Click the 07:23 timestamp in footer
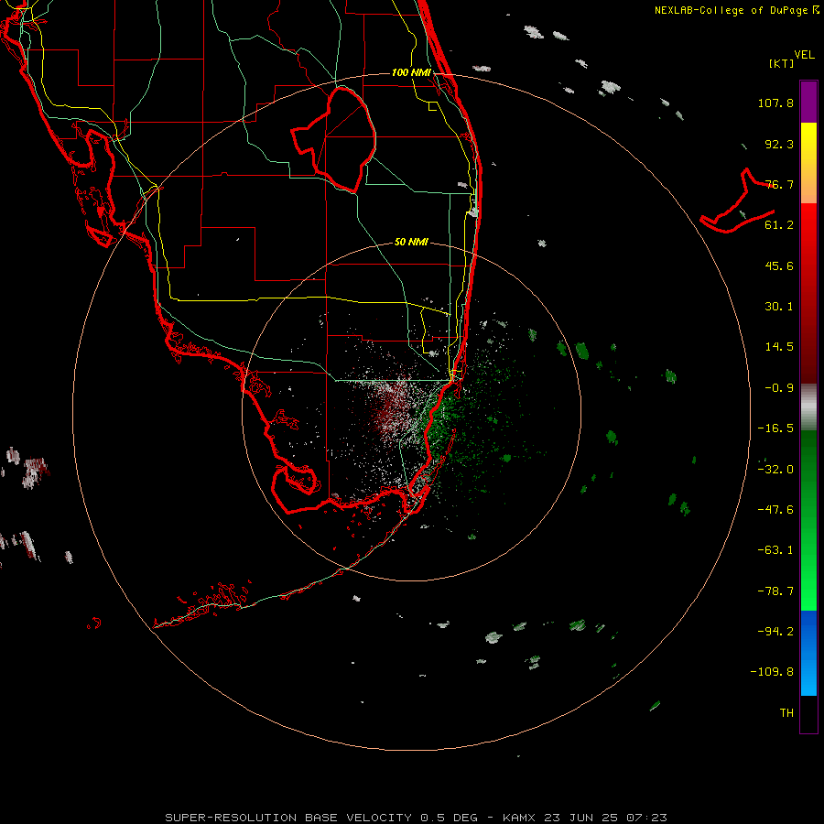This screenshot has width=824, height=824. click(646, 818)
